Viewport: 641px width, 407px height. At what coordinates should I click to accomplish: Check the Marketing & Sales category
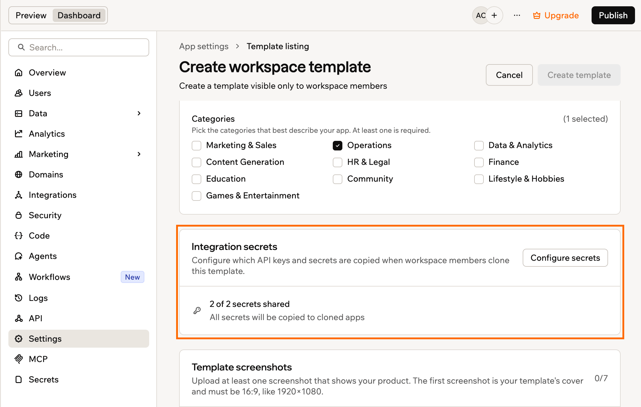tap(196, 145)
